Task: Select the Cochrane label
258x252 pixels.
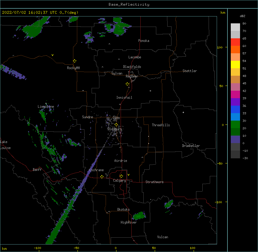Action: (x=96, y=170)
